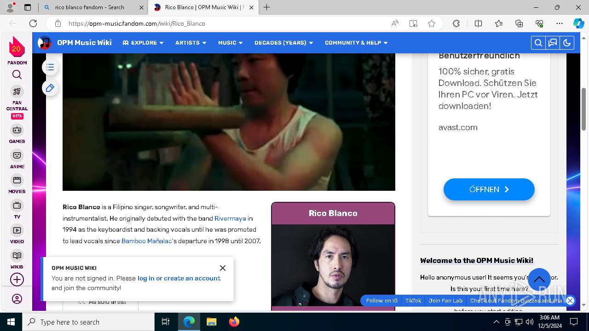Click the Öffnen ad button

(x=489, y=189)
